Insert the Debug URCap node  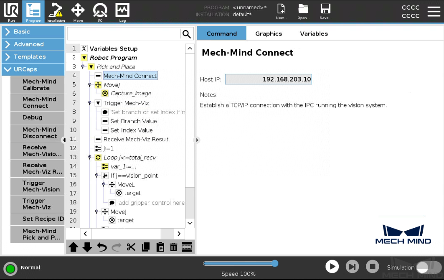coord(37,117)
